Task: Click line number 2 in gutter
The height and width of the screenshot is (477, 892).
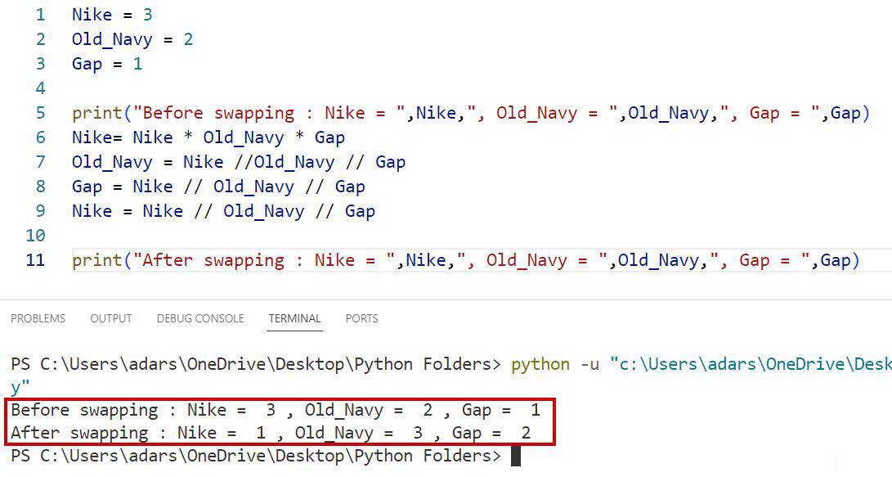Action: click(40, 39)
